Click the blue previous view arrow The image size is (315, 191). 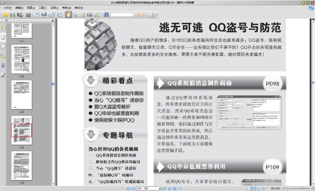175,188
